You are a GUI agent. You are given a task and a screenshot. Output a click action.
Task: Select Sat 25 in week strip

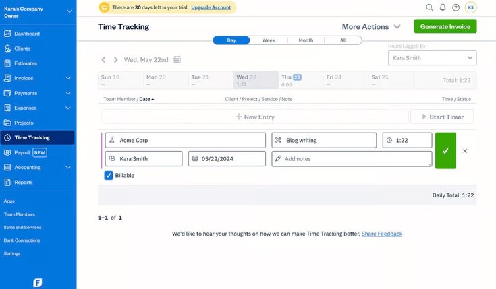[x=391, y=80]
